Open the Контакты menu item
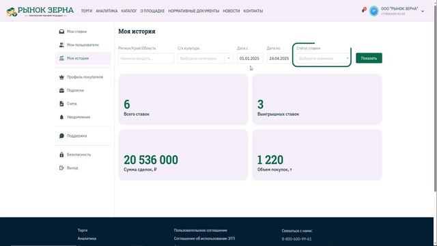 click(253, 11)
